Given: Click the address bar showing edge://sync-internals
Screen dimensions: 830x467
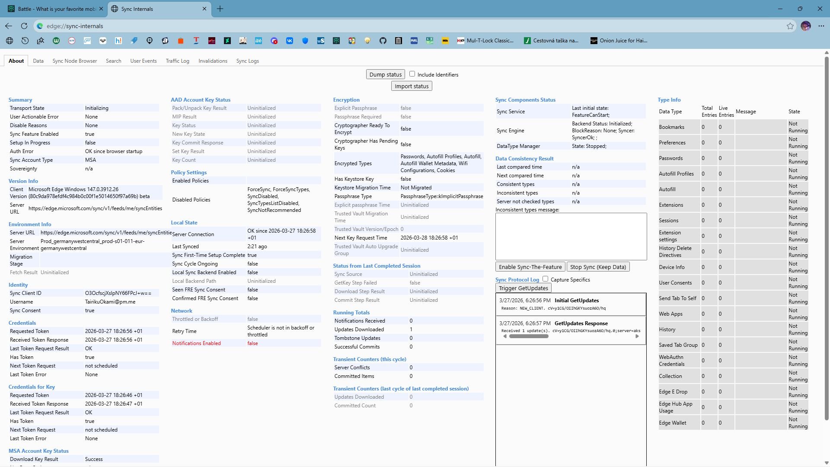Looking at the screenshot, I should [x=415, y=26].
